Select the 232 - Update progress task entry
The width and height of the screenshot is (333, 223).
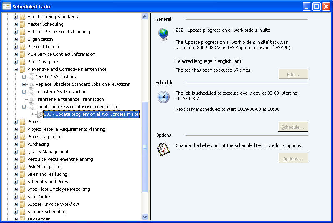[91, 114]
